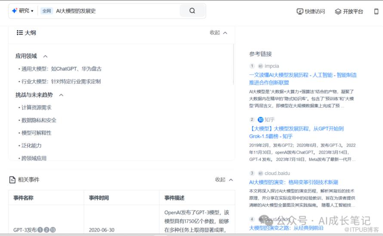383x236 pixels.
Task: Select outline item 泛化能力
Action: [31, 145]
